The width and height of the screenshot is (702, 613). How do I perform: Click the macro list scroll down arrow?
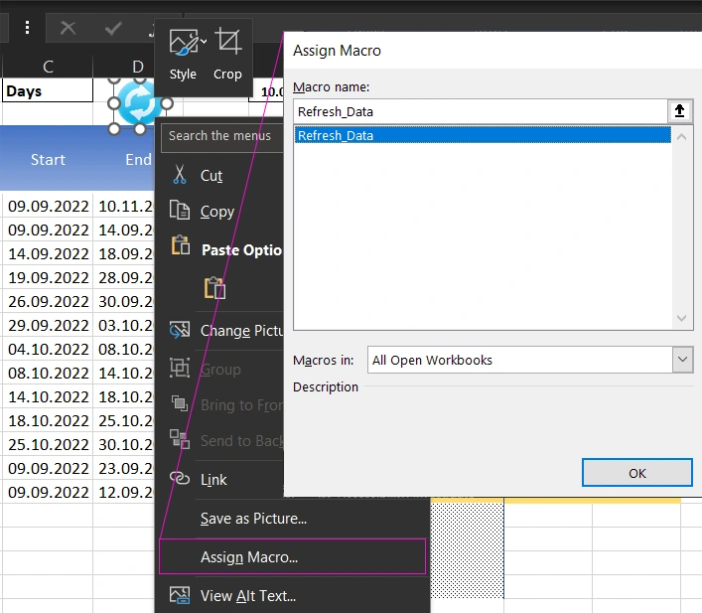tap(682, 318)
